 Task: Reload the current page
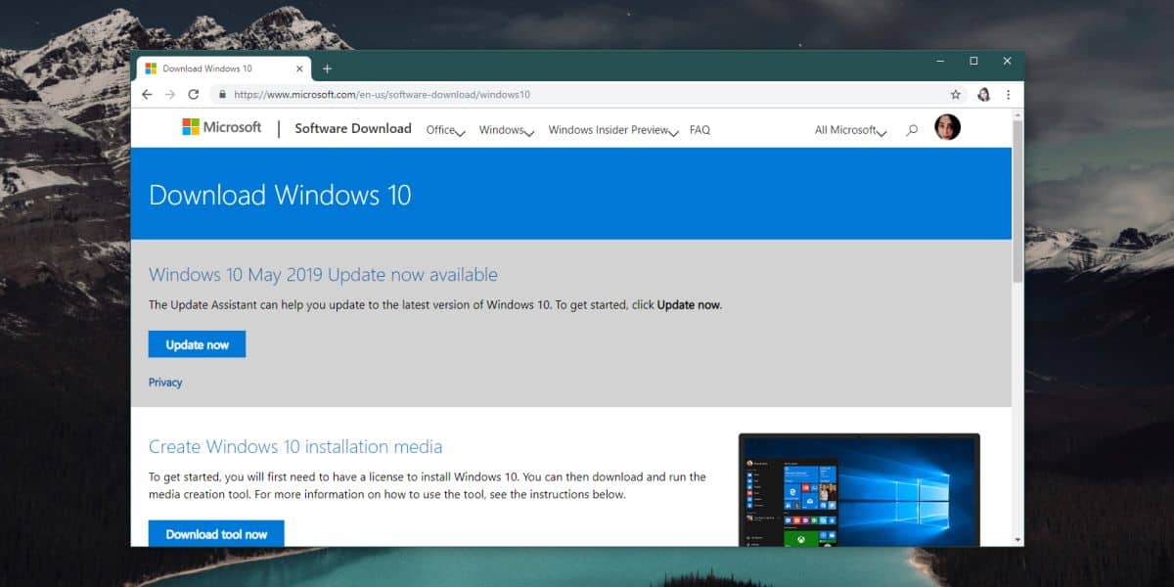pyautogui.click(x=193, y=94)
